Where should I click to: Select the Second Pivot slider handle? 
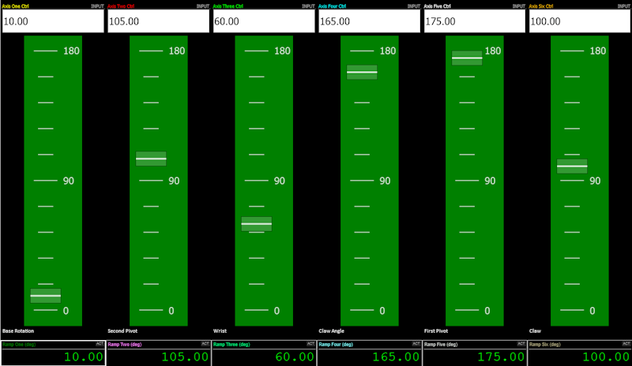click(x=151, y=159)
